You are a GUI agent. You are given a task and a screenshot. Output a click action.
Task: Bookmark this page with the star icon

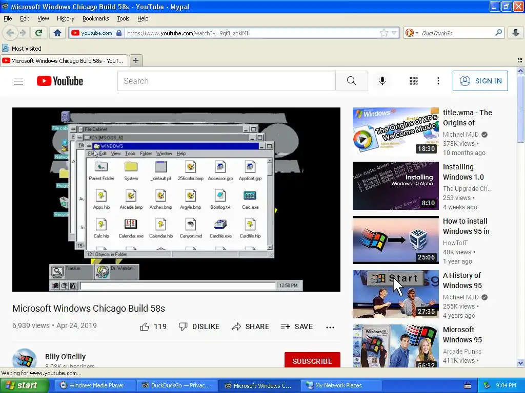coord(383,33)
